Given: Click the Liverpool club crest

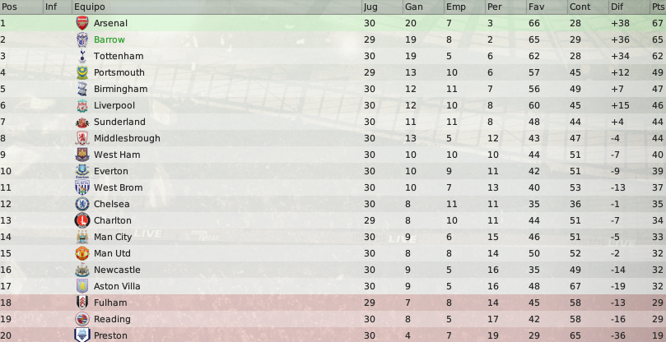Looking at the screenshot, I should point(82,106).
